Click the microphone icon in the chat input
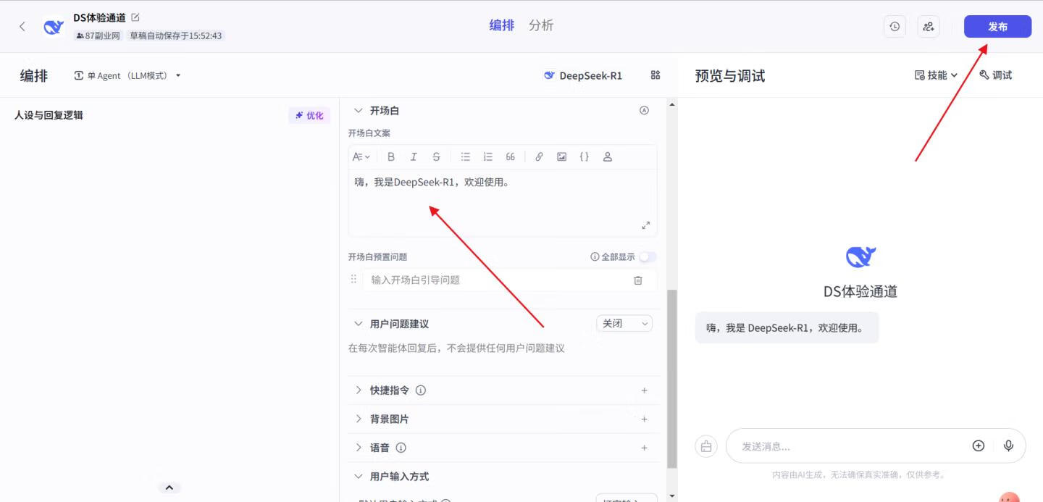Viewport: 1043px width, 502px height. tap(1008, 445)
